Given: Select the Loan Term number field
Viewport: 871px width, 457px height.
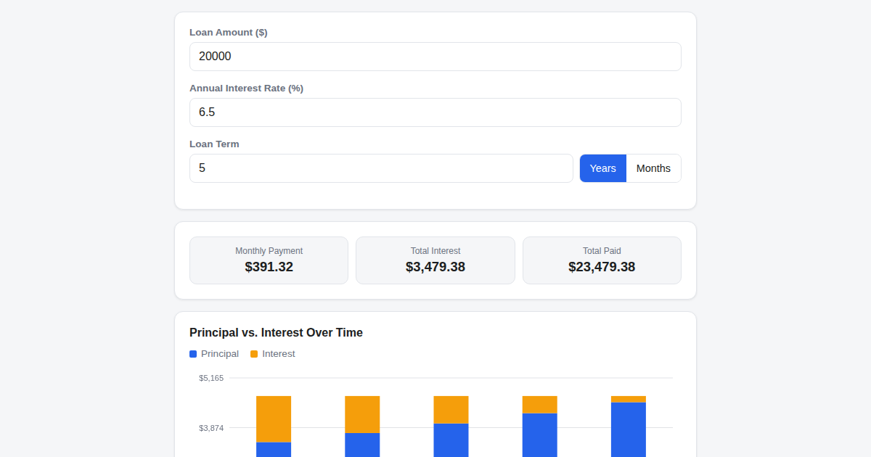Looking at the screenshot, I should (381, 168).
